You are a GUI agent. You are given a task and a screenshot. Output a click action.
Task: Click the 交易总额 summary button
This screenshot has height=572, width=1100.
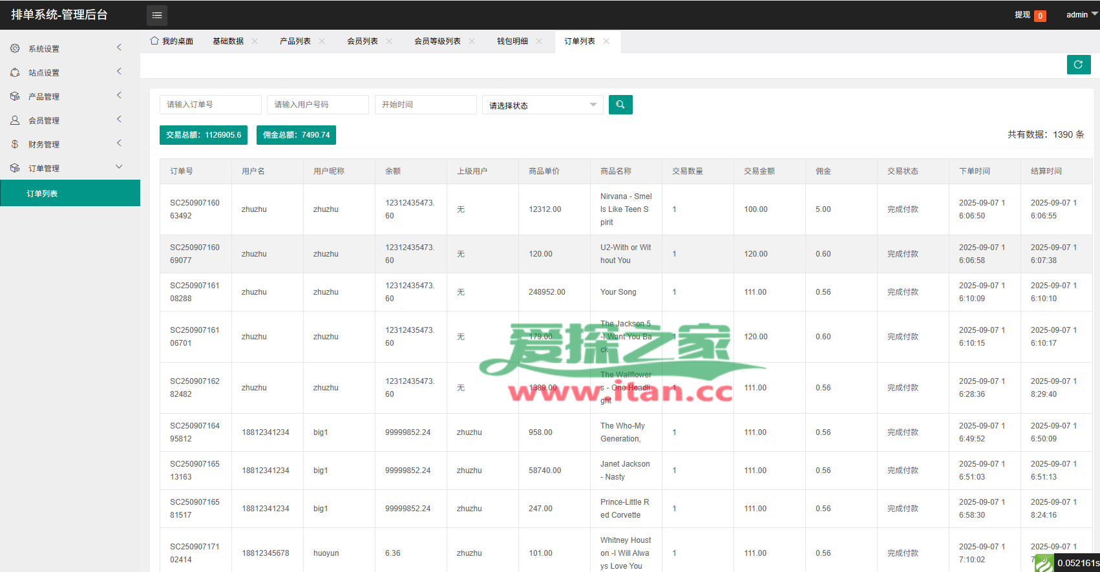click(204, 135)
